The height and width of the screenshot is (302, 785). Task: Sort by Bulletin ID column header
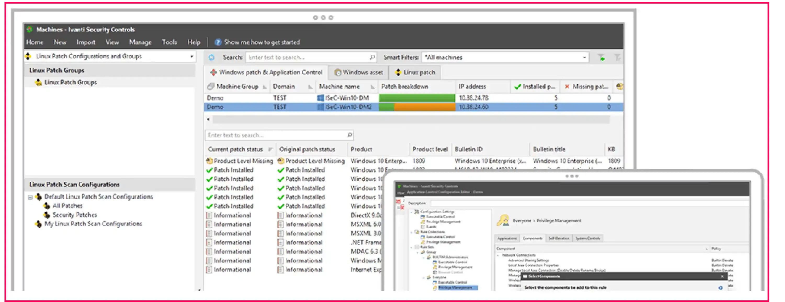tap(468, 149)
